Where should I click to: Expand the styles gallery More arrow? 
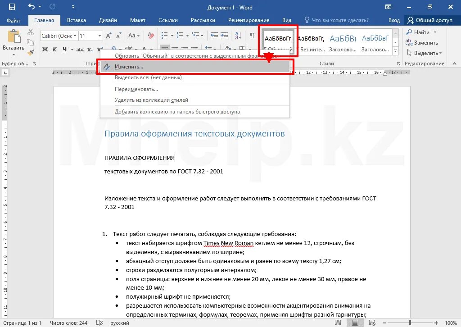395,50
